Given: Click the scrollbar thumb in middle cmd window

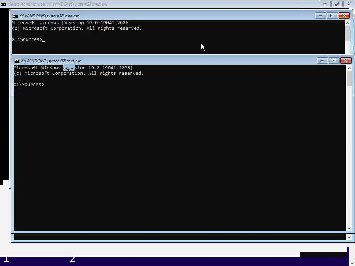Looking at the screenshot, I should tap(347, 34).
